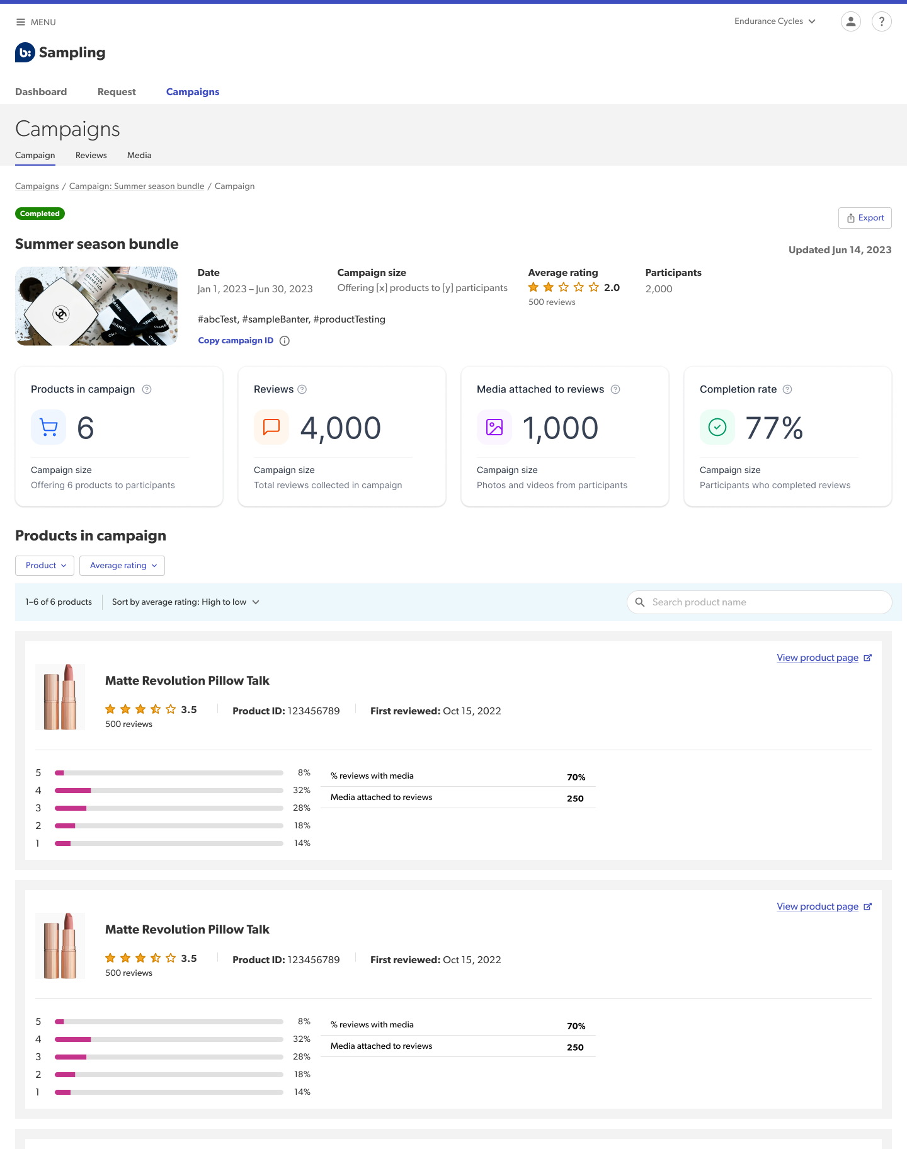Open Campaign: Summer season bundle breadcrumb
This screenshot has width=907, height=1149.
(x=137, y=186)
